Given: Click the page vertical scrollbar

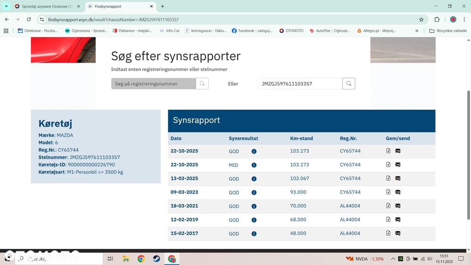Looking at the screenshot, I should (469, 154).
